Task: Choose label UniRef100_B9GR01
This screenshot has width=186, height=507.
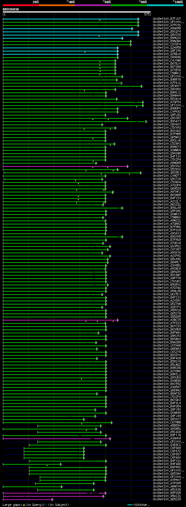Action: coord(167,285)
